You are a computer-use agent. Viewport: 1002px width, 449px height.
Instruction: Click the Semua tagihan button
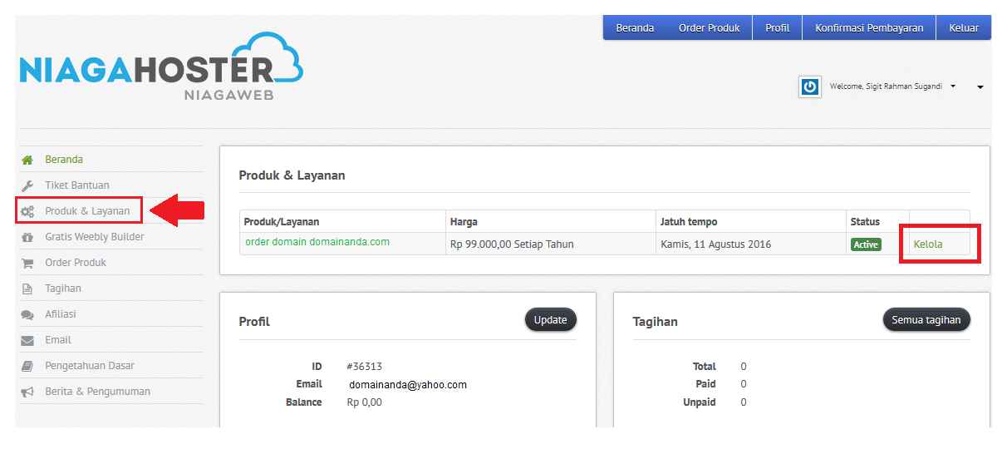(x=926, y=320)
